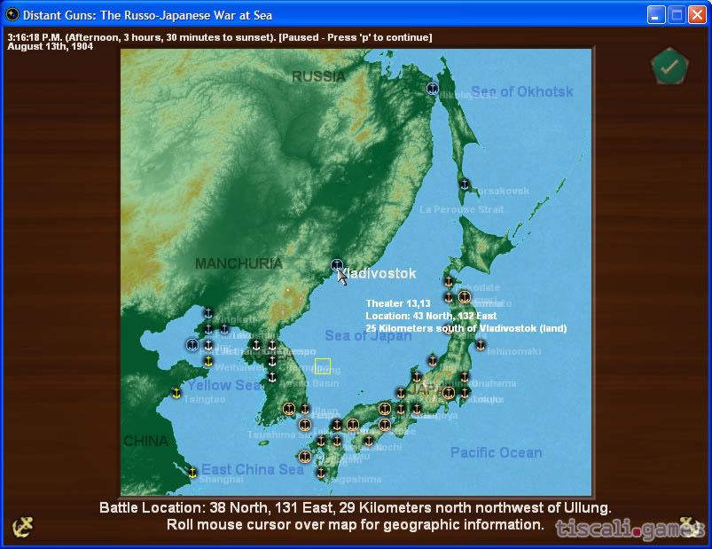Viewport: 712px width, 549px height.
Task: Click the gold anchor icon in bottom-right corner
Action: [689, 526]
